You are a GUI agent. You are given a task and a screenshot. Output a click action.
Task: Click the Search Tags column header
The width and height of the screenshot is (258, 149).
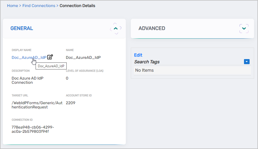click(x=147, y=62)
